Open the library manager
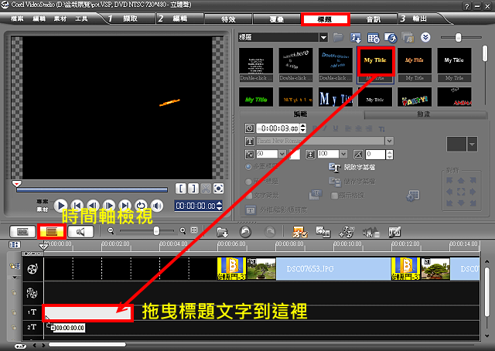This screenshot has height=351, width=495. (x=374, y=38)
